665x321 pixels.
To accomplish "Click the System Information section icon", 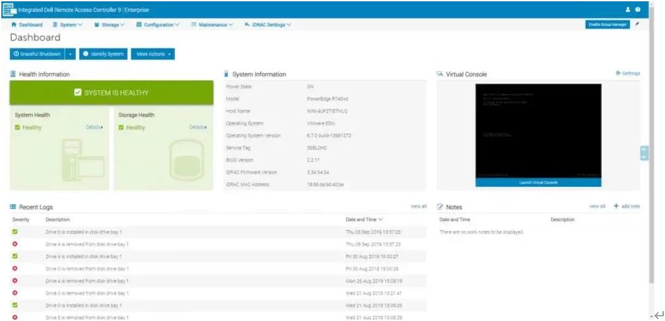I will [227, 74].
